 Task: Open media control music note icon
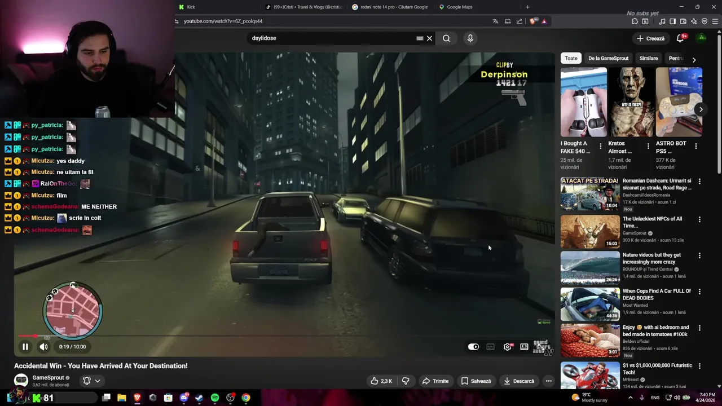(x=662, y=21)
